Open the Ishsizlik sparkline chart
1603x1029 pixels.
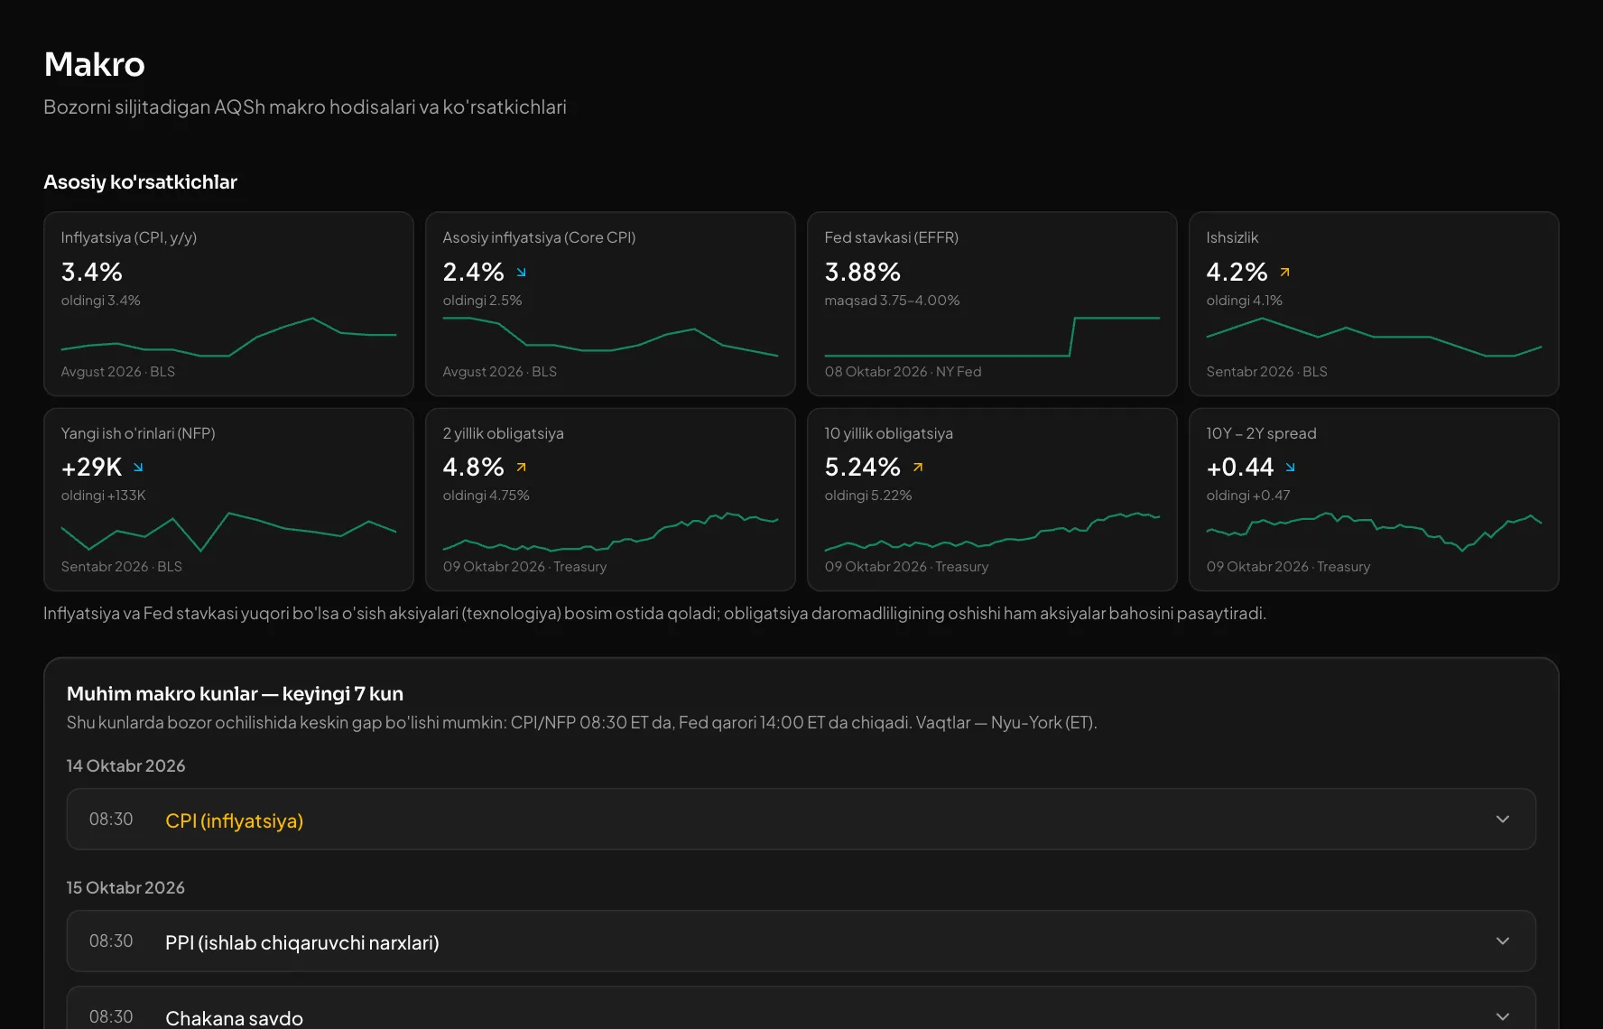coord(1374,338)
